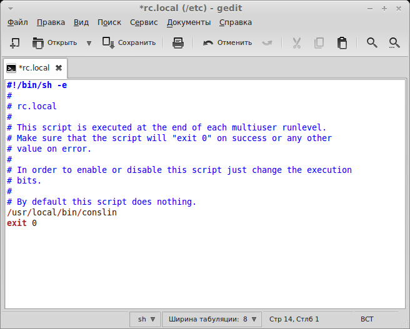Open the Вид menu

tap(81, 22)
